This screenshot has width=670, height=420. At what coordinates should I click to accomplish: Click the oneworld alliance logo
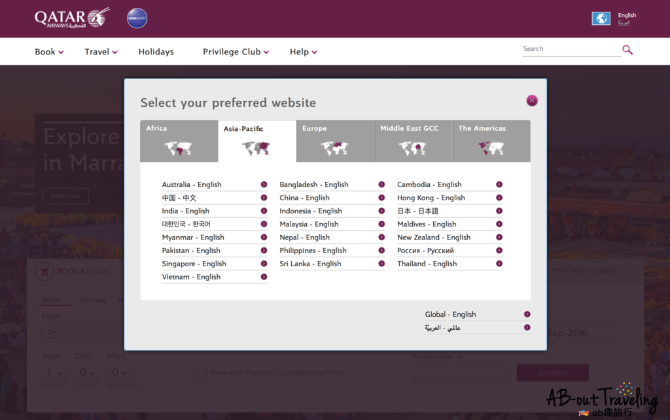pos(137,18)
